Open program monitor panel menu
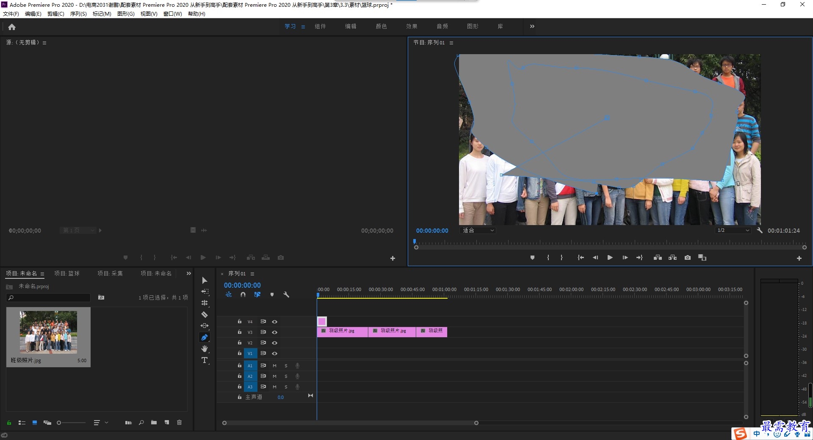The width and height of the screenshot is (813, 440). tap(451, 43)
